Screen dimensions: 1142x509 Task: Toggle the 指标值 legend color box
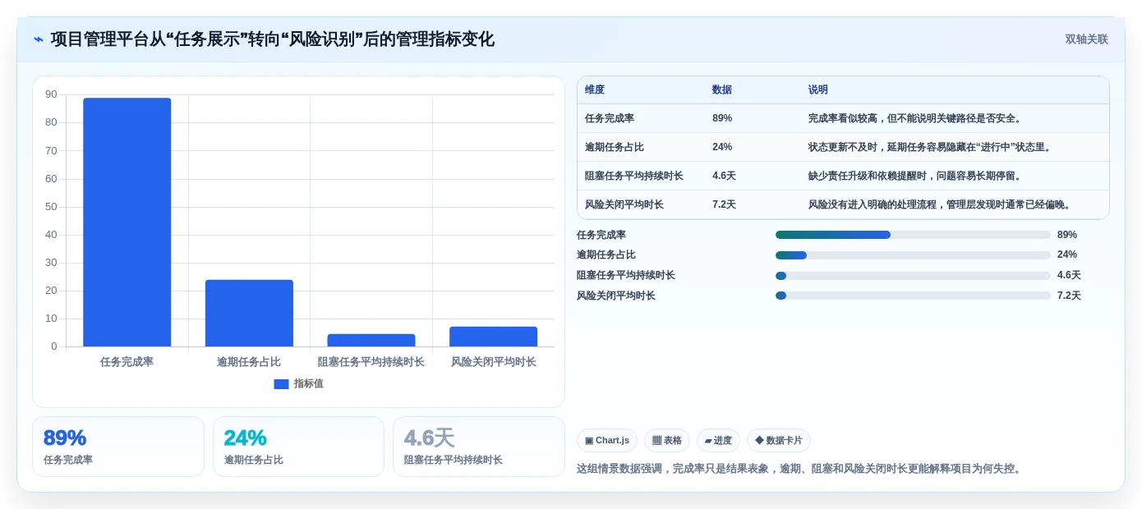tap(281, 383)
